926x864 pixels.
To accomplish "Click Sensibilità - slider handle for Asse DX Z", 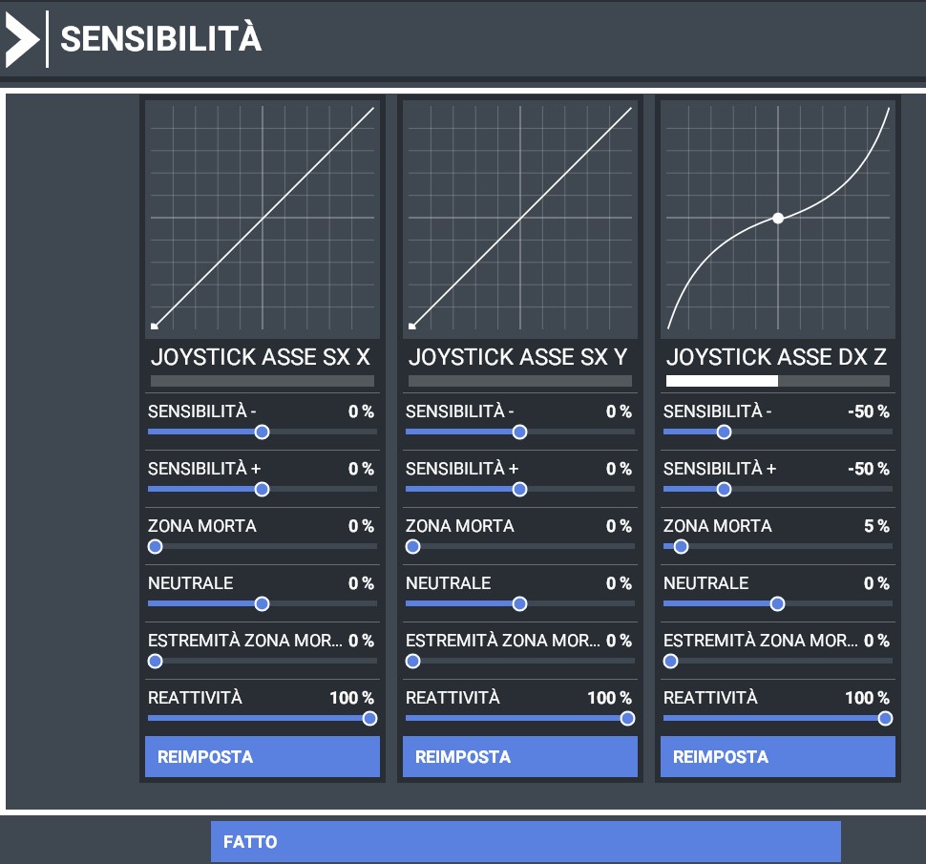I will point(724,432).
